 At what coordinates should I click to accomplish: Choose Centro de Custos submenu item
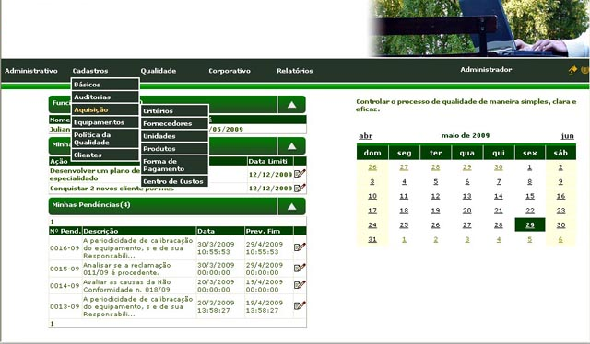pos(174,181)
